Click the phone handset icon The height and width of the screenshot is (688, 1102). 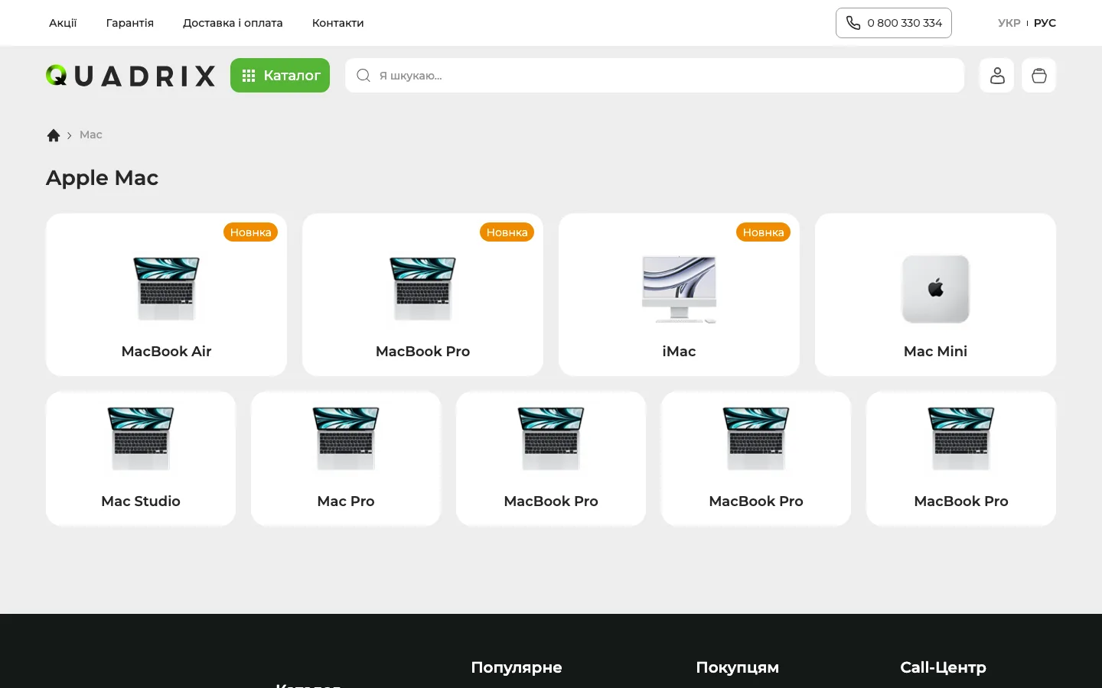tap(853, 23)
